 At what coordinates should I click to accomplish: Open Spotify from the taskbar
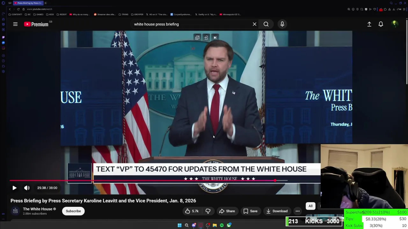pos(222,225)
